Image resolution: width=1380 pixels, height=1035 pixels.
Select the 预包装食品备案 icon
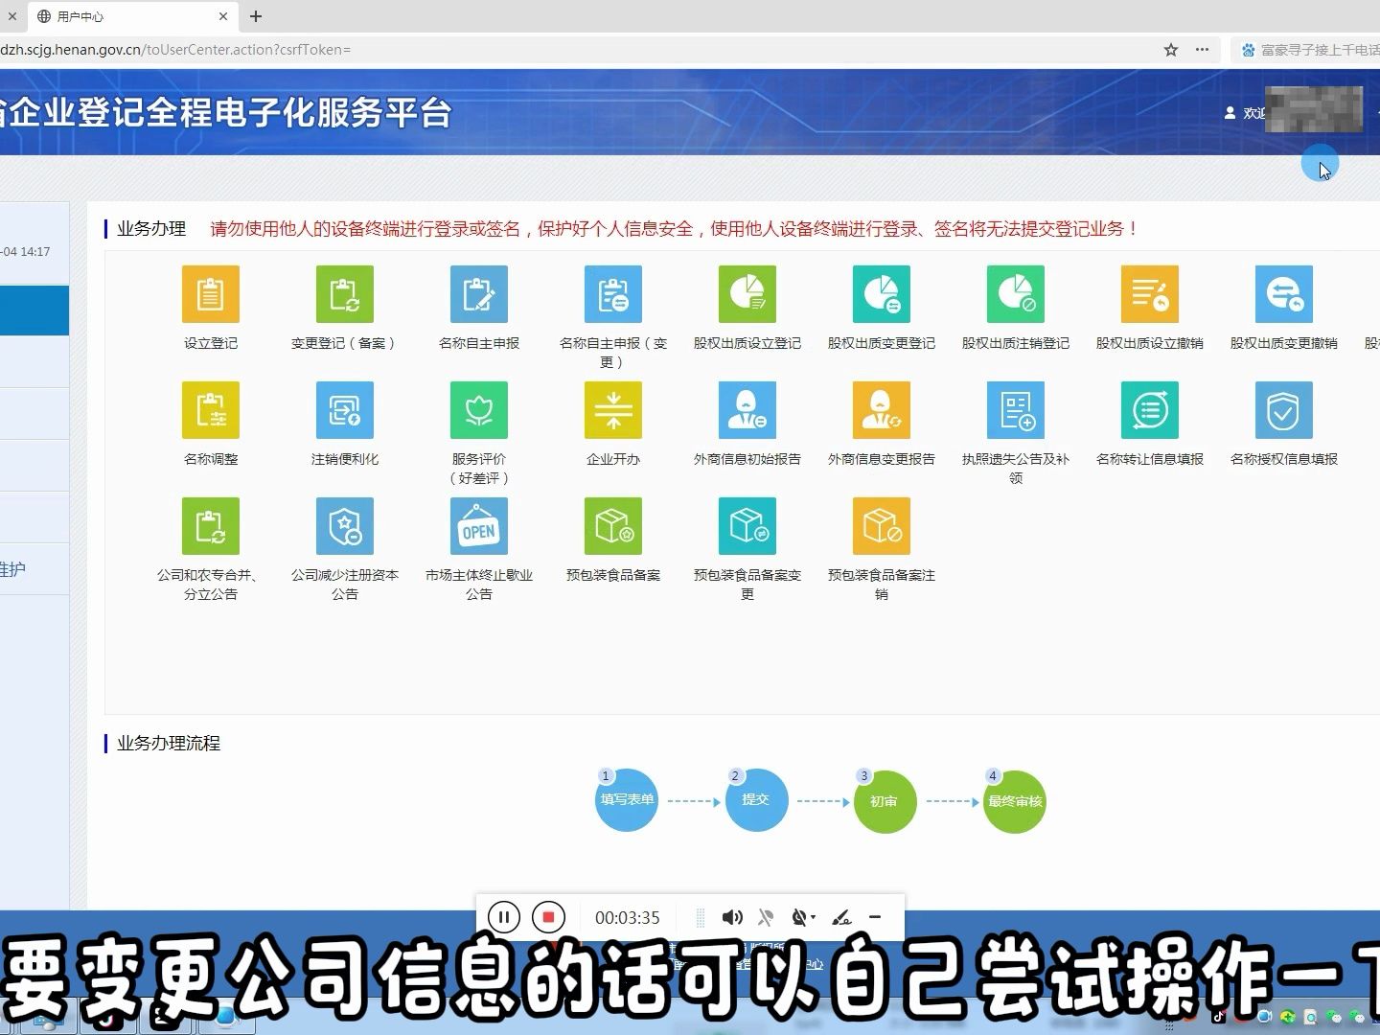[612, 526]
